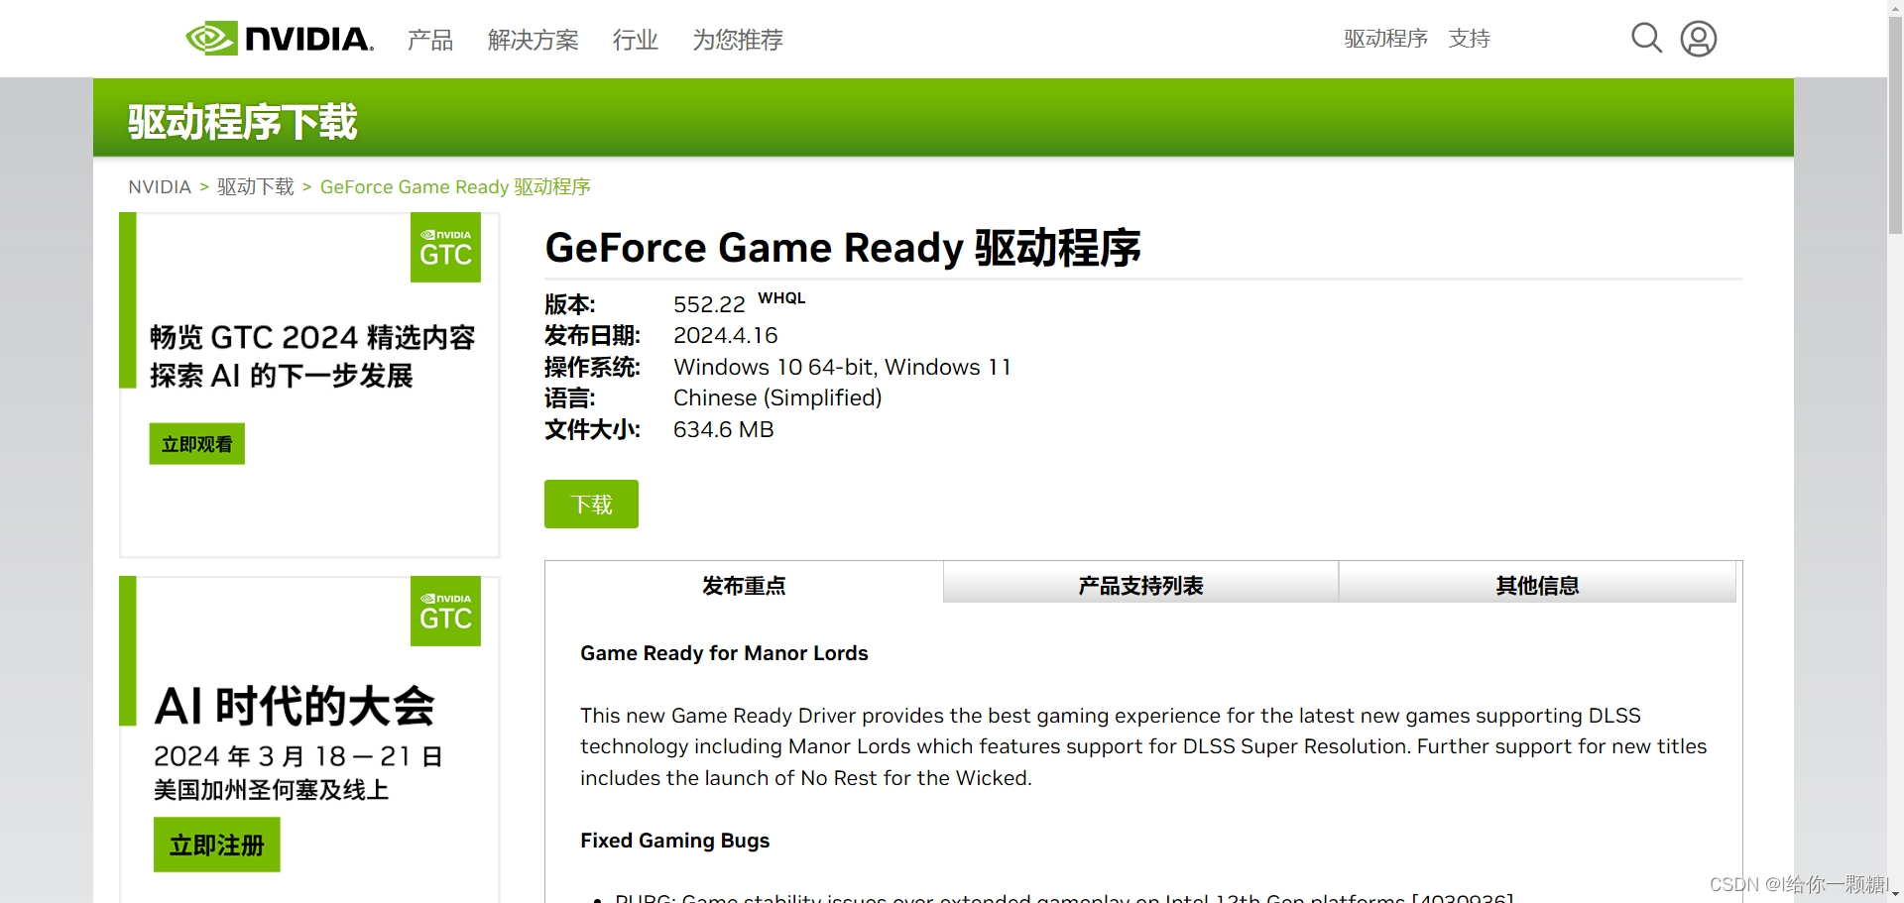Screen dimensions: 1904x903
Task: Click the 驱动下载 breadcrumb link
Action: coord(256,187)
